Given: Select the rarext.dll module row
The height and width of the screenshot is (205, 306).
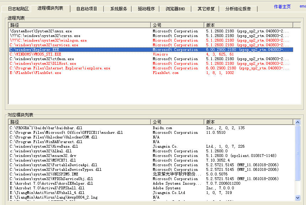Looking at the screenshot, I should coord(151,142).
